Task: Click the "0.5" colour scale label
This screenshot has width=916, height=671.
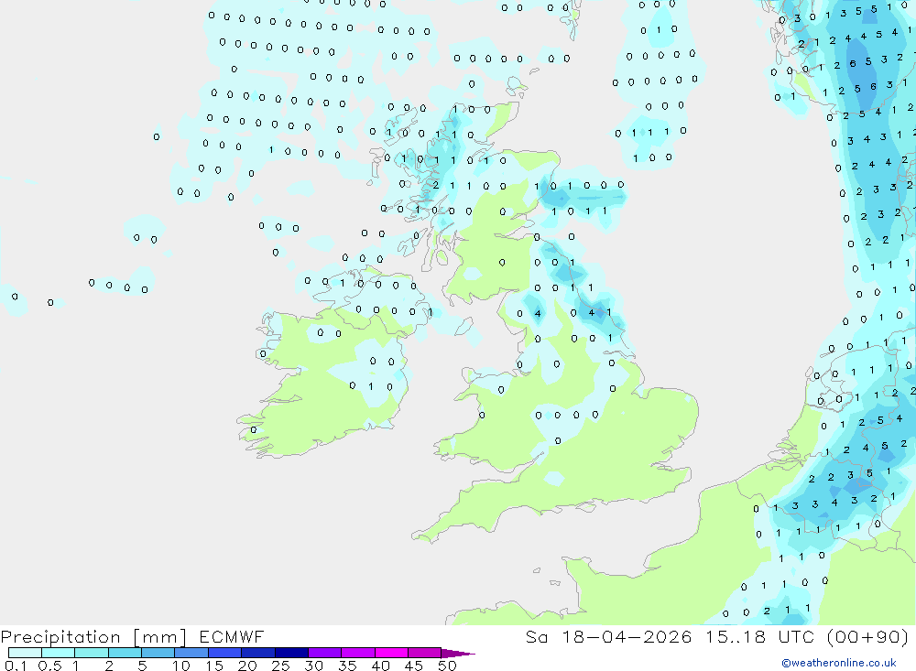Action: tap(49, 666)
